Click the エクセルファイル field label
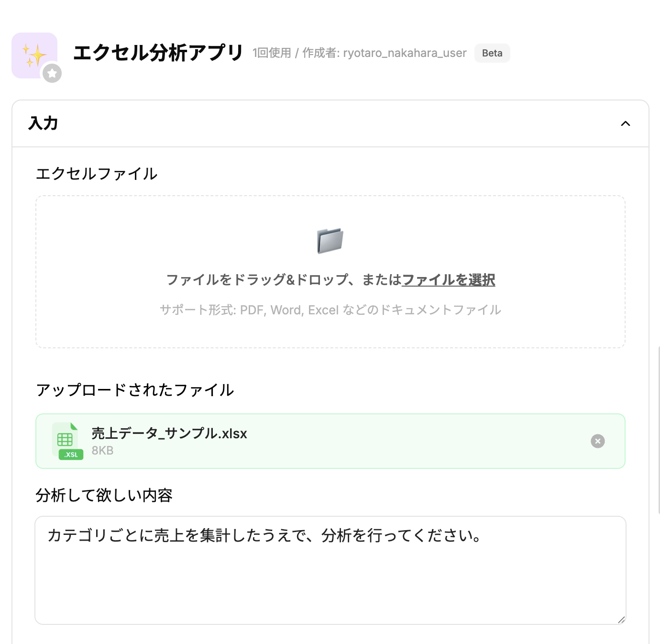This screenshot has width=660, height=644. coord(97,174)
